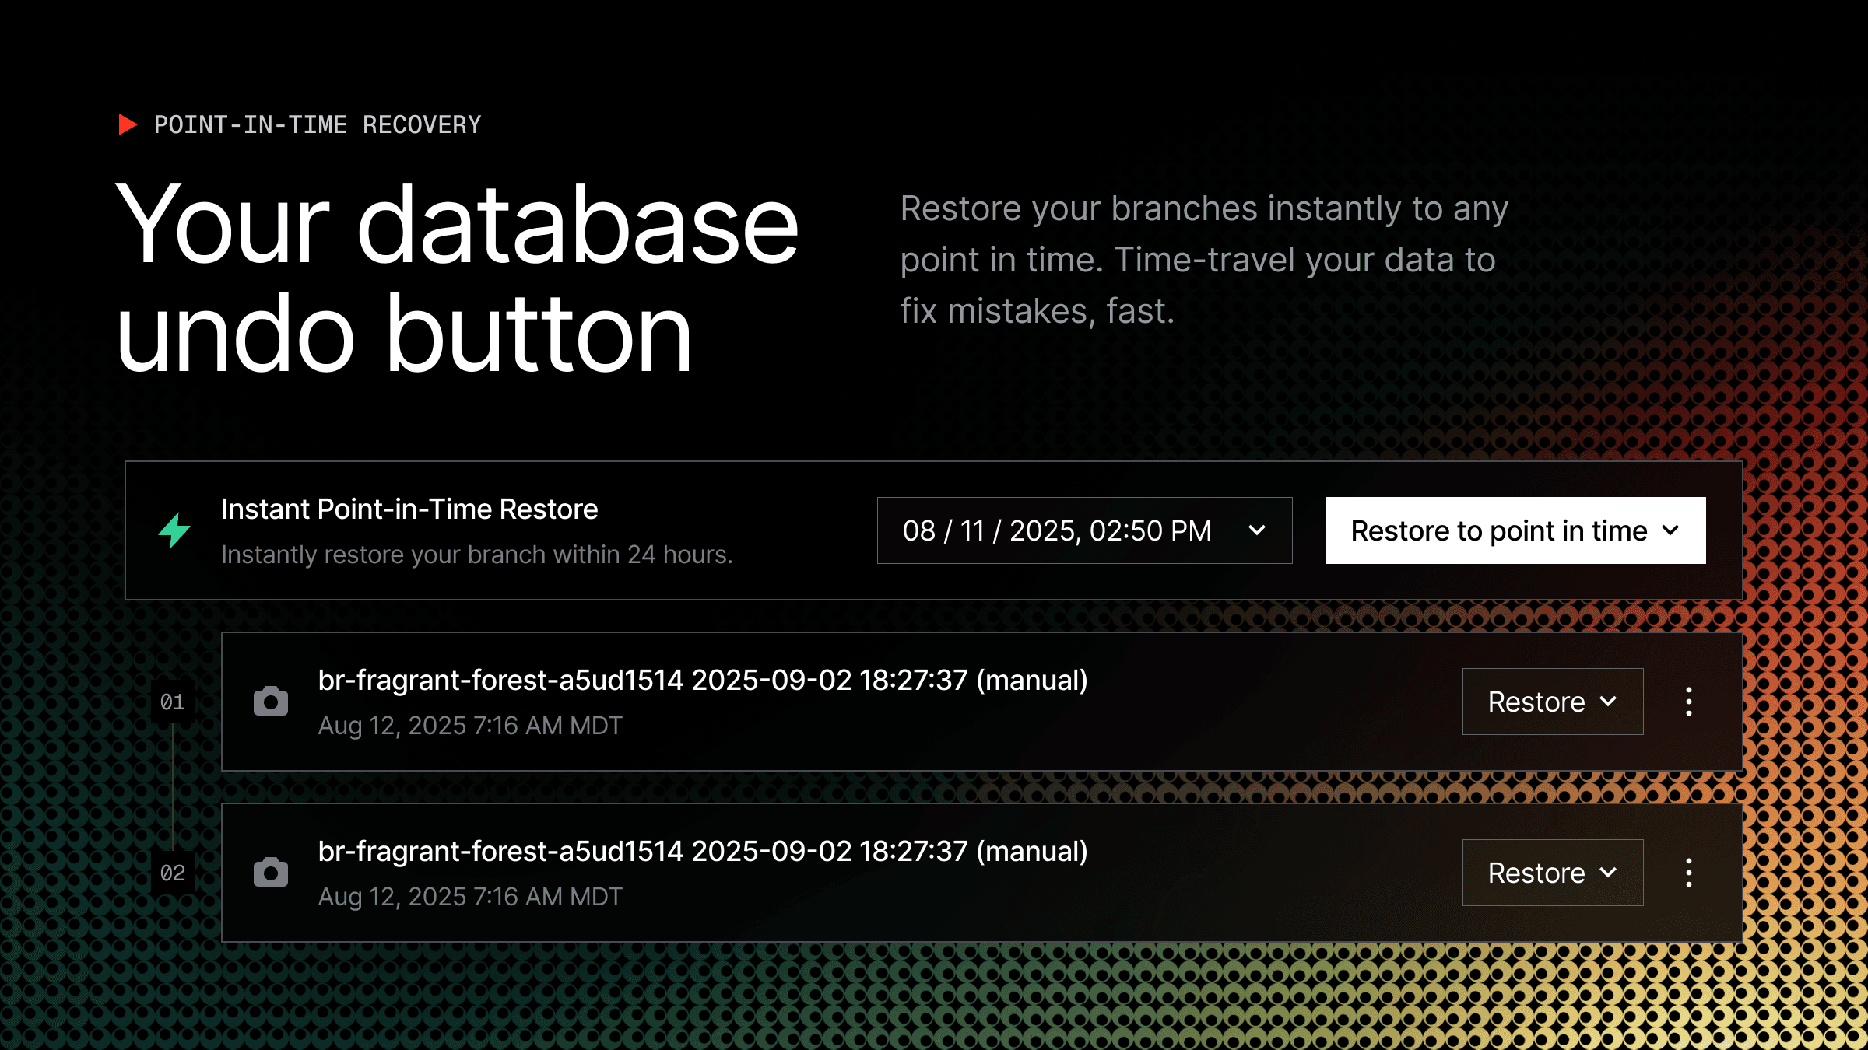Click the first snapshot's Aug 12 timestamp

[470, 726]
